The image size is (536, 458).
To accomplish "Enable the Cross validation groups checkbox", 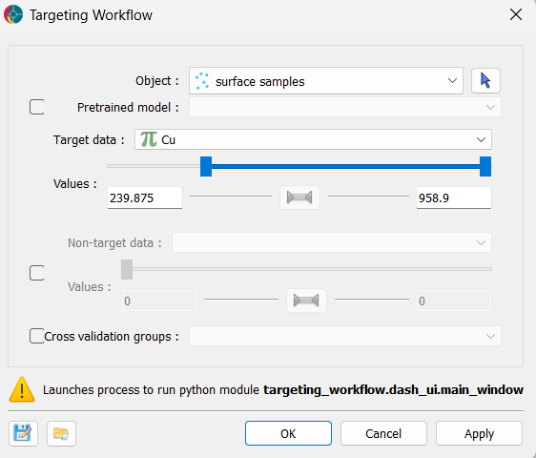I will point(36,336).
